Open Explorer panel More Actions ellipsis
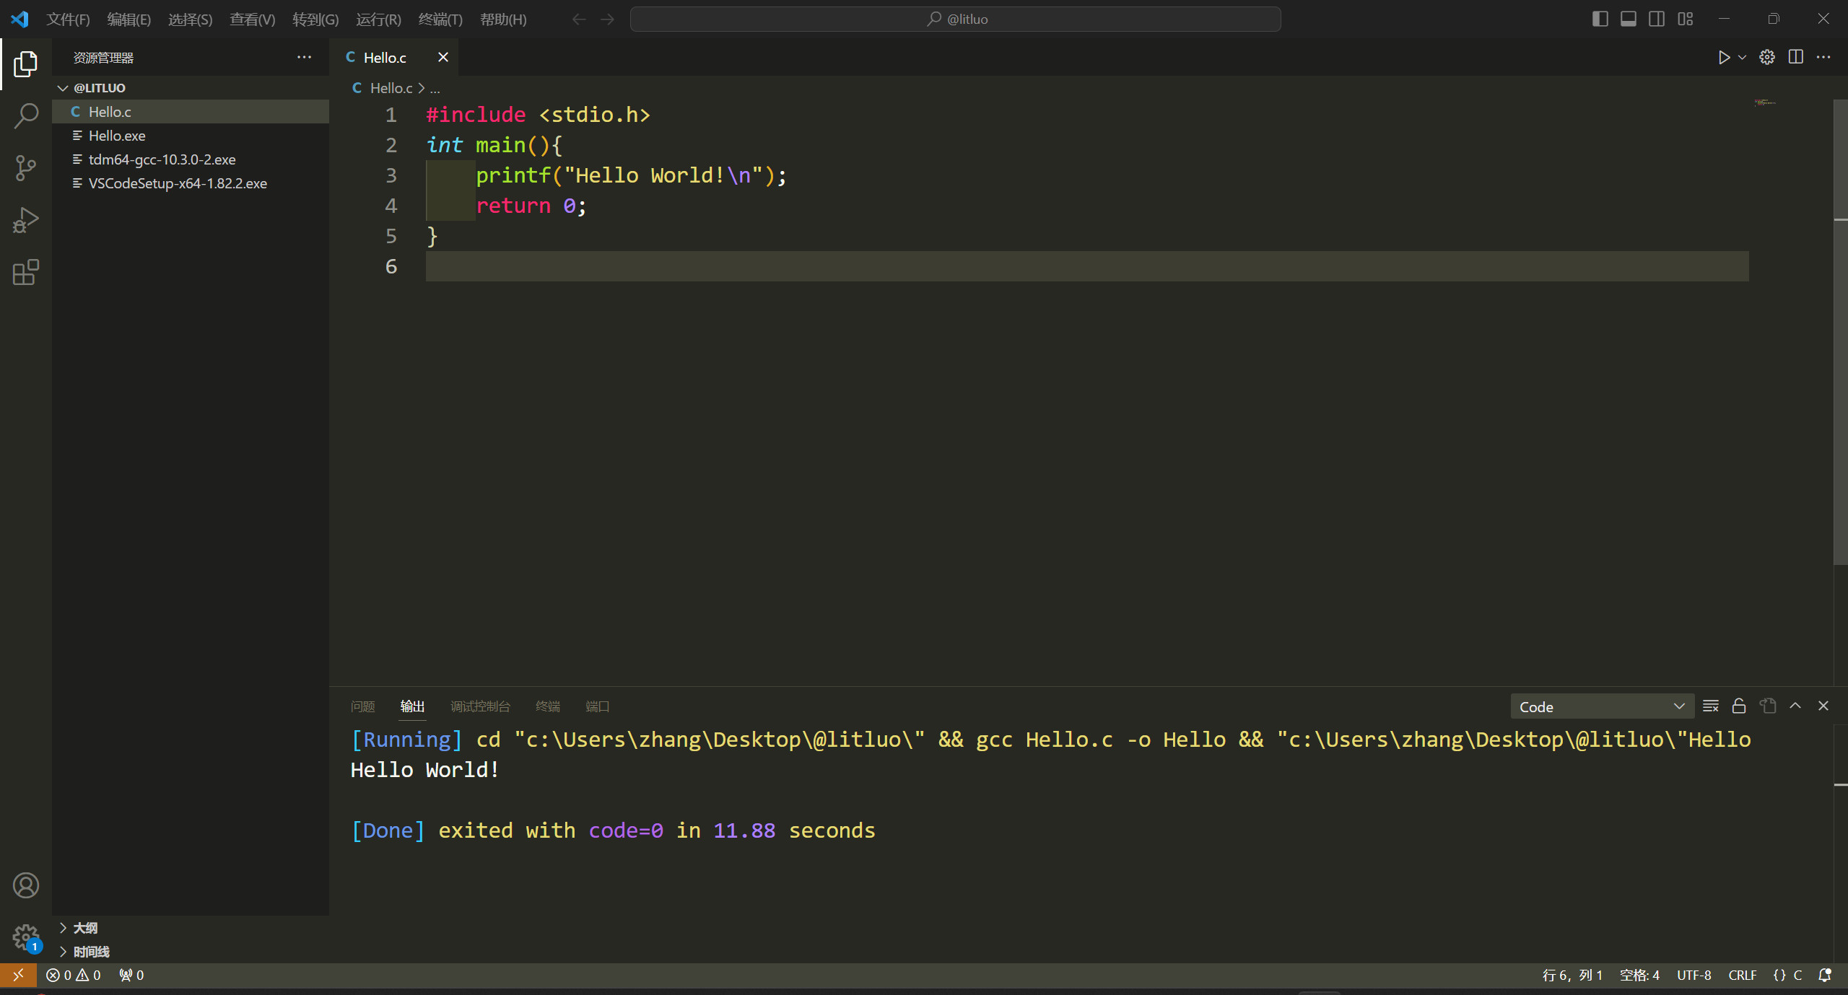The width and height of the screenshot is (1848, 995). (x=304, y=57)
